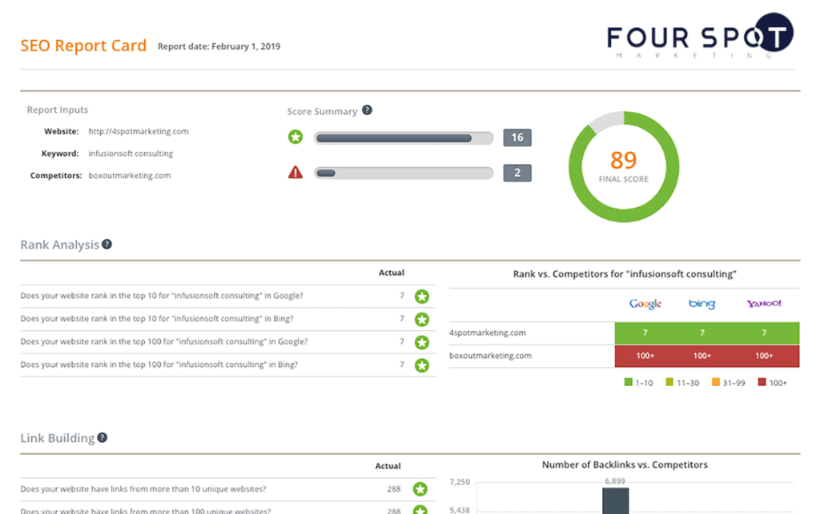Viewport: 820px width, 514px height.
Task: Click the Bing logo column header
Action: 701,304
